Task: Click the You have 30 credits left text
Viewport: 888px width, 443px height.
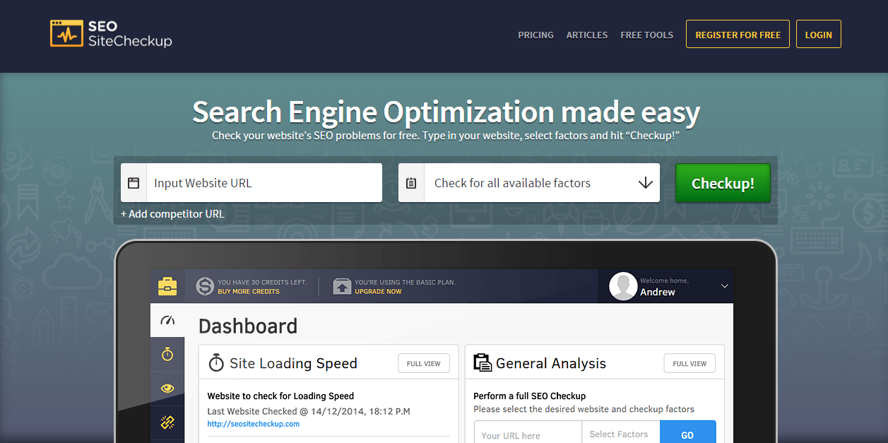Action: pos(262,282)
